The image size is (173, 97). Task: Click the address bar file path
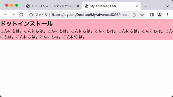(91, 15)
